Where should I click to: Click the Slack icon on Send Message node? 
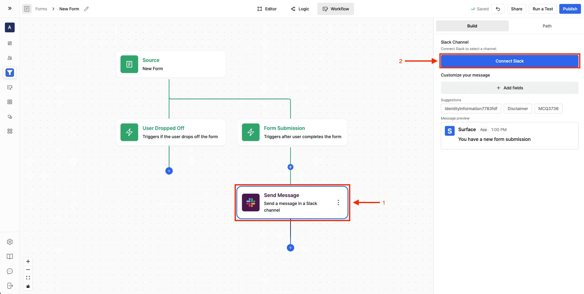[x=251, y=203]
